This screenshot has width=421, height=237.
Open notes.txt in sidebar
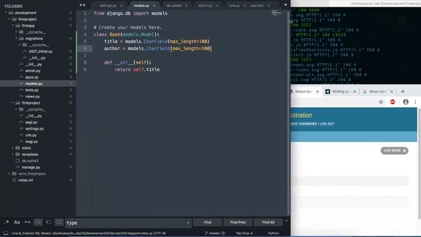pos(26,180)
